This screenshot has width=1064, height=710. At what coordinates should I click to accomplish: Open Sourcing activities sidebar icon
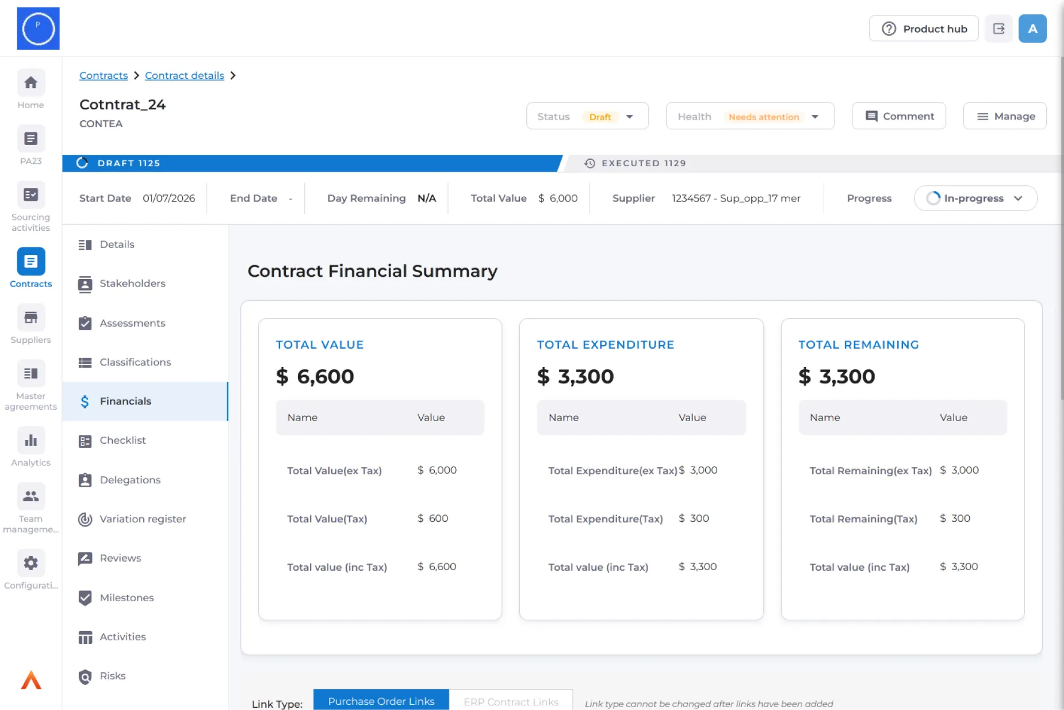(x=30, y=195)
